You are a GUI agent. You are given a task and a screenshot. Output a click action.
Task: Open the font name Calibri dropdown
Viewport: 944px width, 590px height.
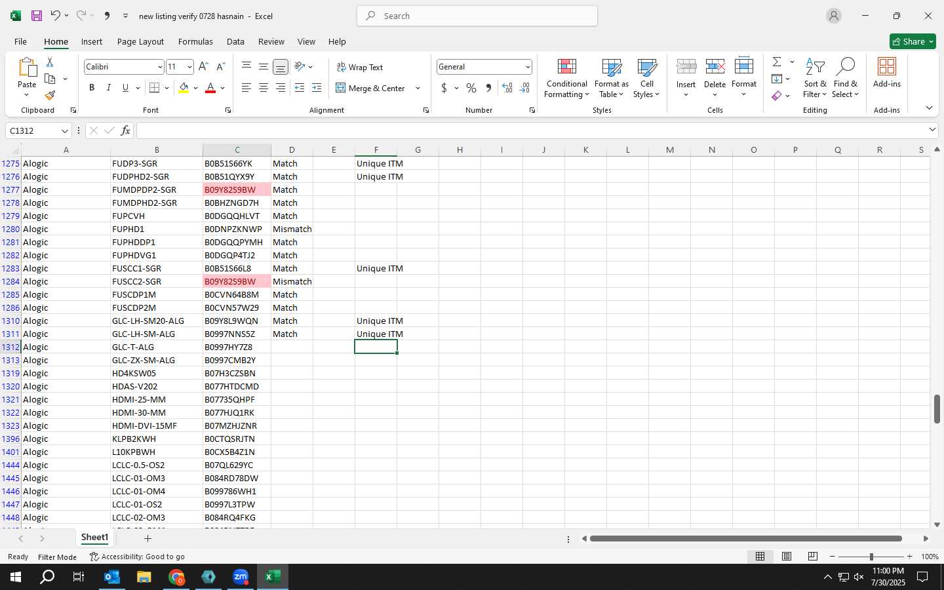click(159, 67)
